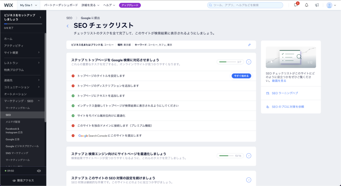Click 簡易アクセス button
341x186 pixels.
point(23,181)
